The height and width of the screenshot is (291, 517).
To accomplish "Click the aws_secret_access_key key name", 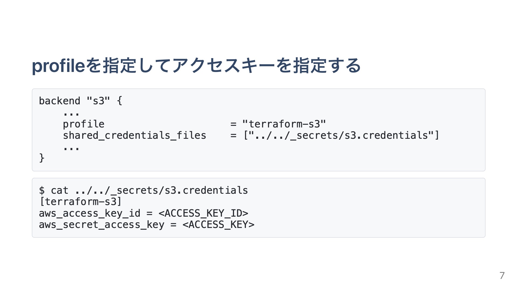I will point(102,225).
